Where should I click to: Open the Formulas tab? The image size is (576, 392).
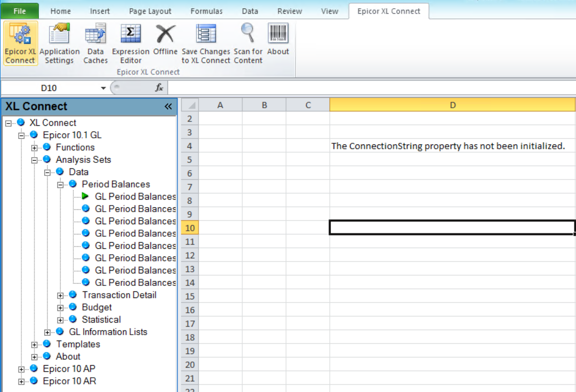[206, 11]
